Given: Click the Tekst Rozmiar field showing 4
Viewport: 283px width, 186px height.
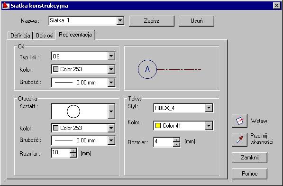Looking at the screenshot, I should click(x=164, y=142).
